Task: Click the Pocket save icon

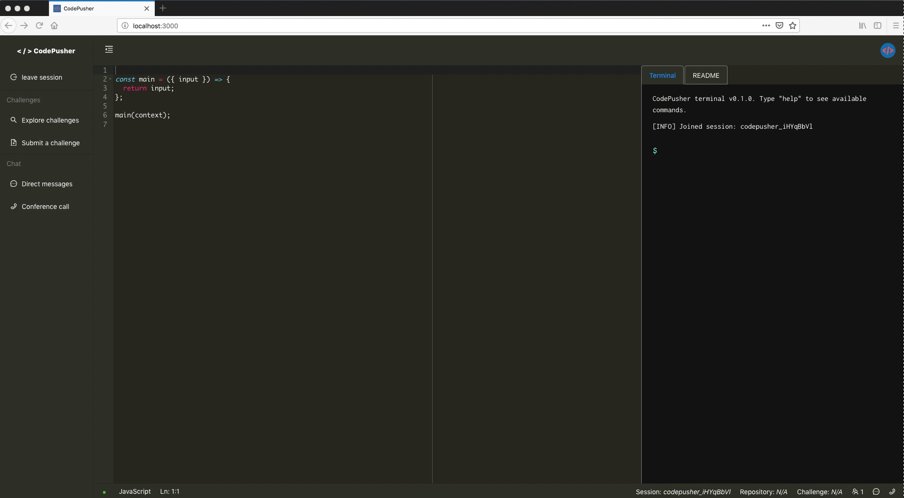Action: (779, 25)
